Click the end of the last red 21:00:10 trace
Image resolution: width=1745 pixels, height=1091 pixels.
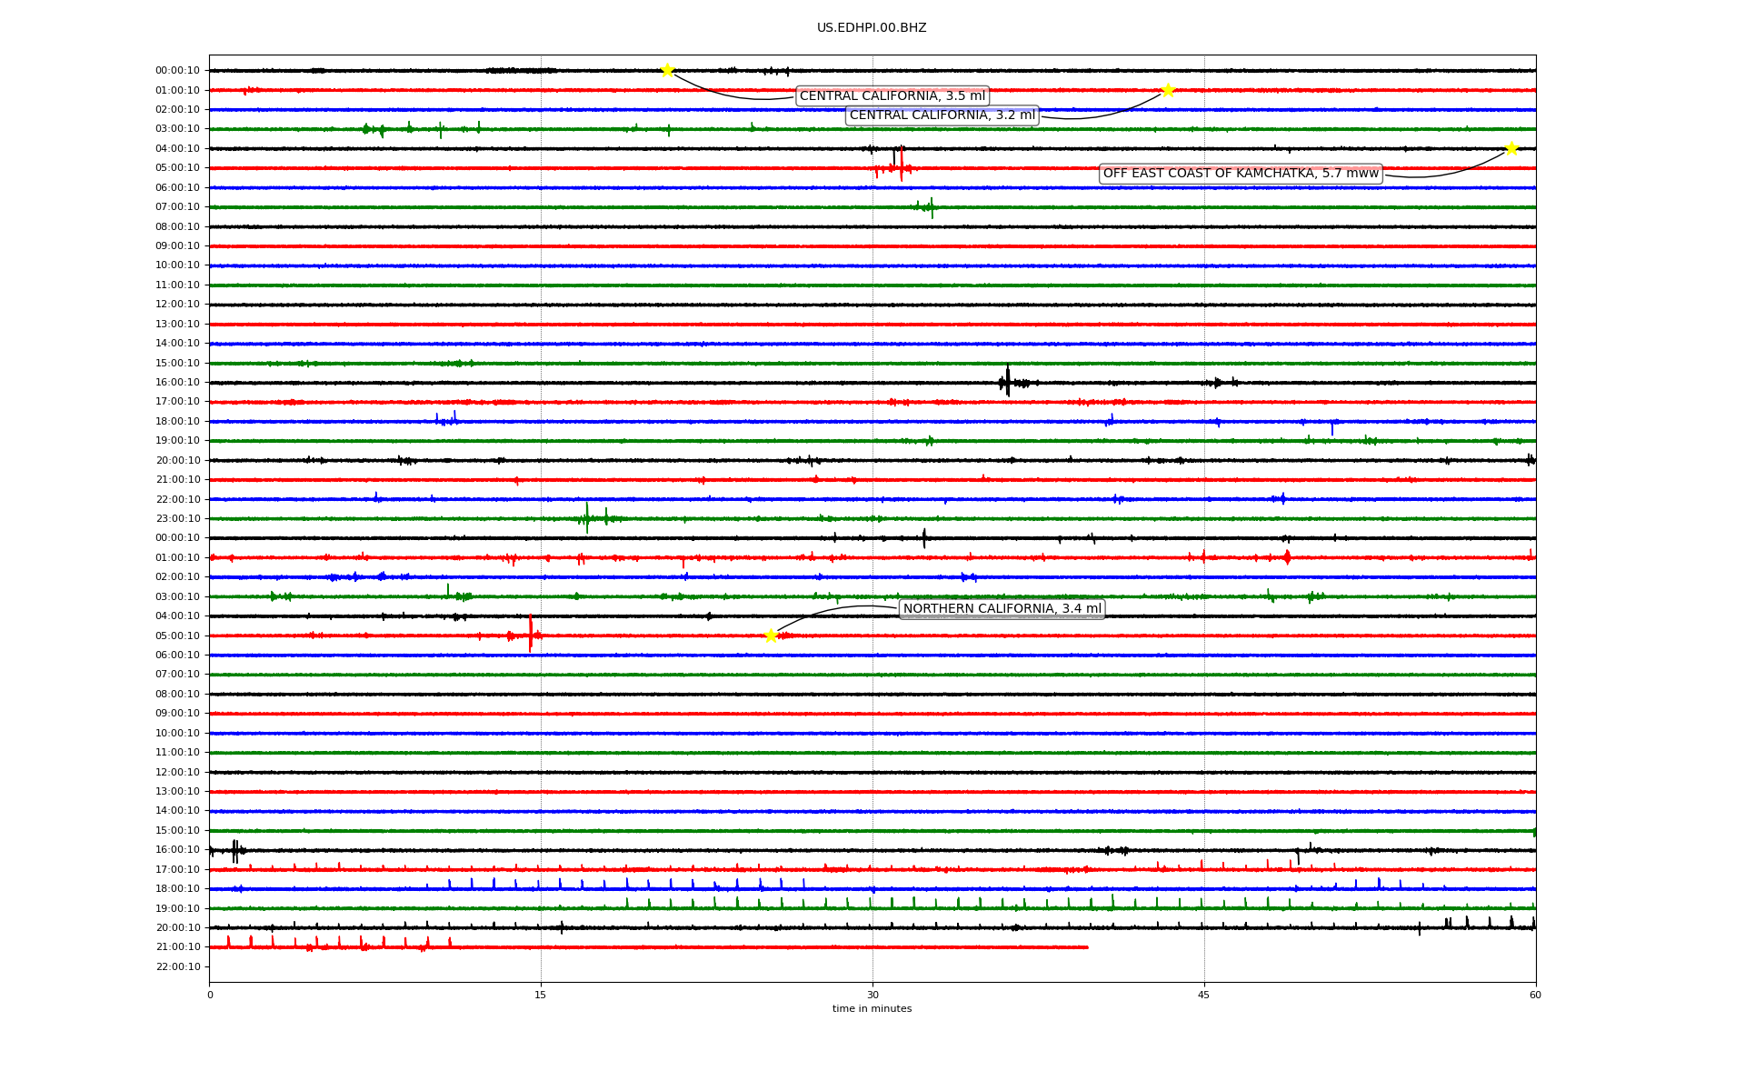[1087, 947]
